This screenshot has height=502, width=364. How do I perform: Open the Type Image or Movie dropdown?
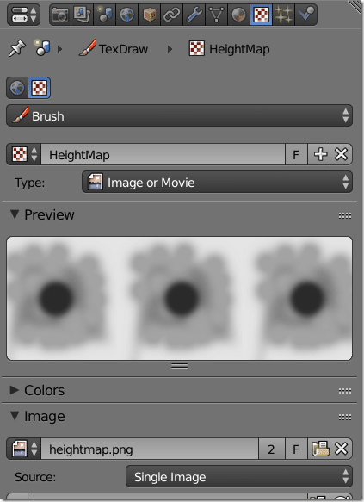coord(217,183)
